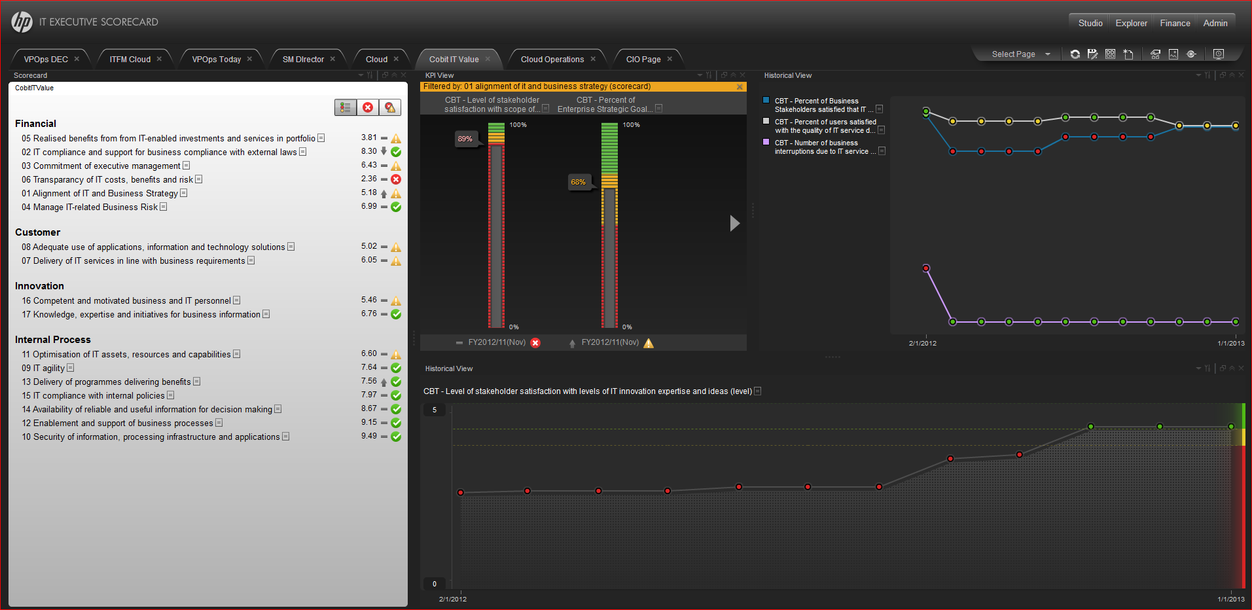1252x610 pixels.
Task: Toggle legend entry Percent of Business Stakeholders satisfied
Action: 823,105
